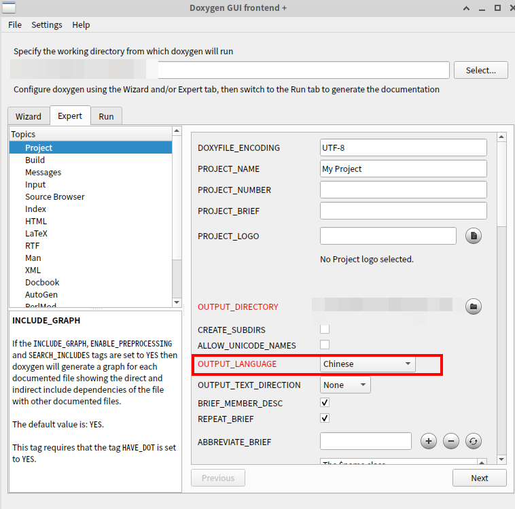Open the OUTPUT_TEXT_DIRECTION dropdown
The height and width of the screenshot is (509, 515).
345,385
